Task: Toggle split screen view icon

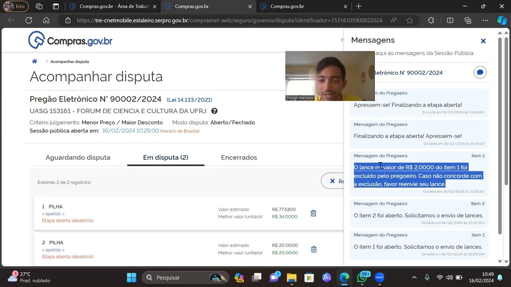Action: click(450, 20)
